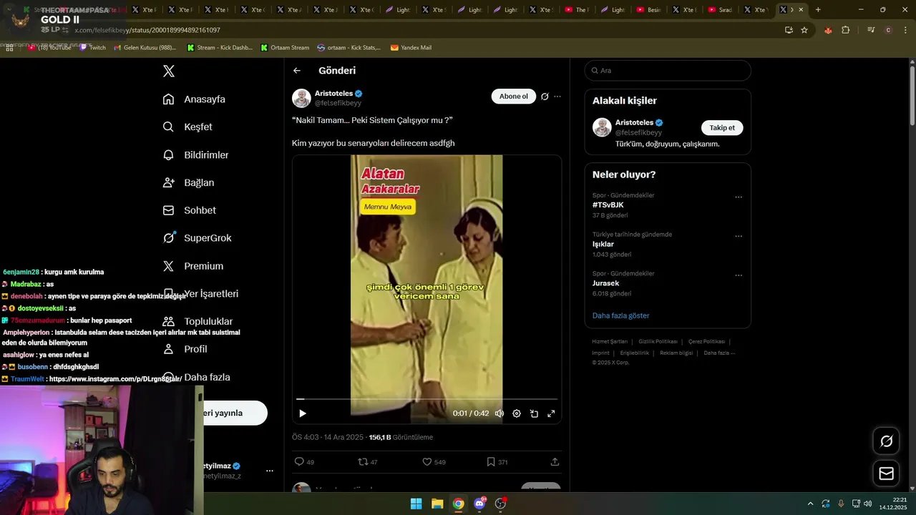This screenshot has width=916, height=515.
Task: Show hidden system tray icons
Action: pos(810,504)
